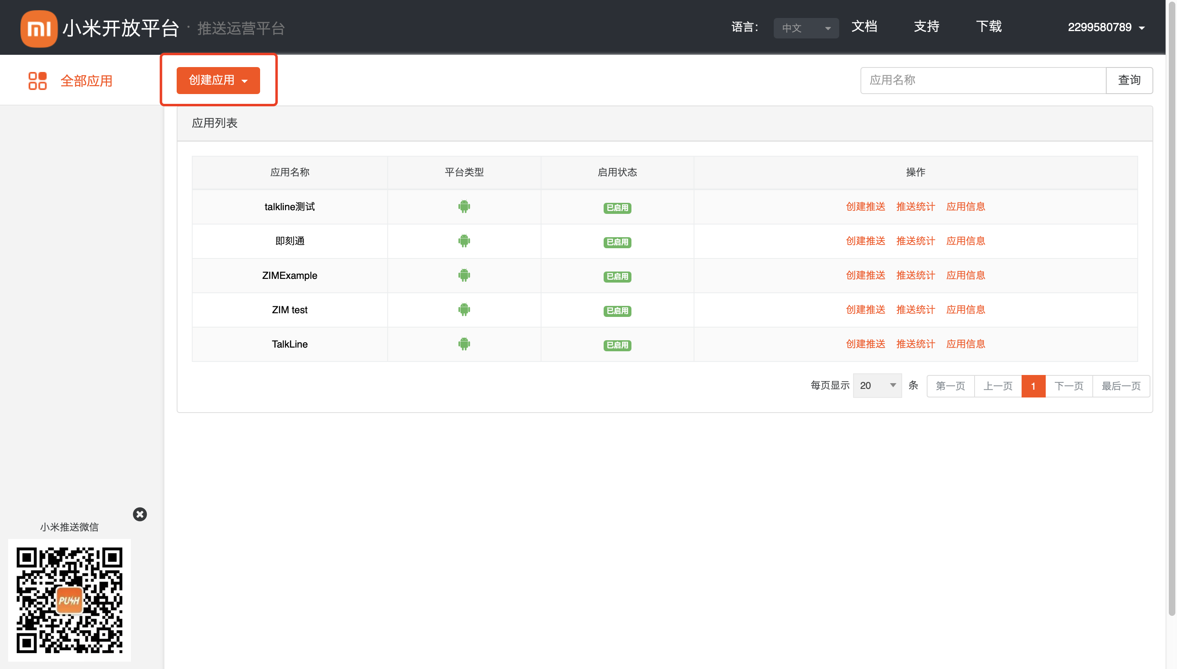This screenshot has width=1177, height=669.
Task: Click the 即刻通 app name cell
Action: point(290,241)
